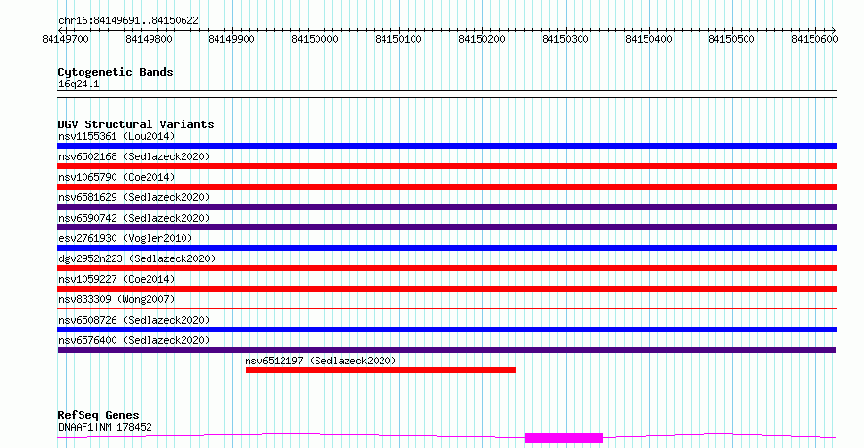Click the nsv1155361 (Lou2014) blue variant bar
Screen dimensions: 864x448
[x=447, y=146]
